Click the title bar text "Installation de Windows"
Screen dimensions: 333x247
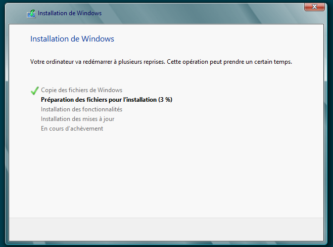click(x=70, y=13)
